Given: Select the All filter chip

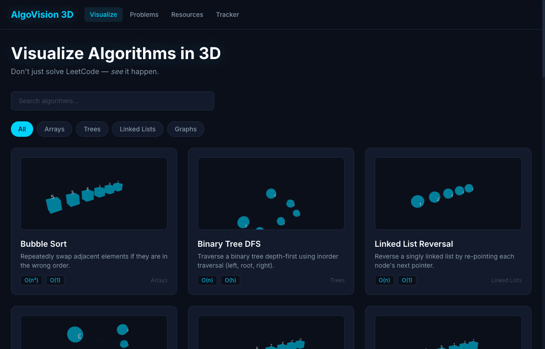Looking at the screenshot, I should [22, 129].
